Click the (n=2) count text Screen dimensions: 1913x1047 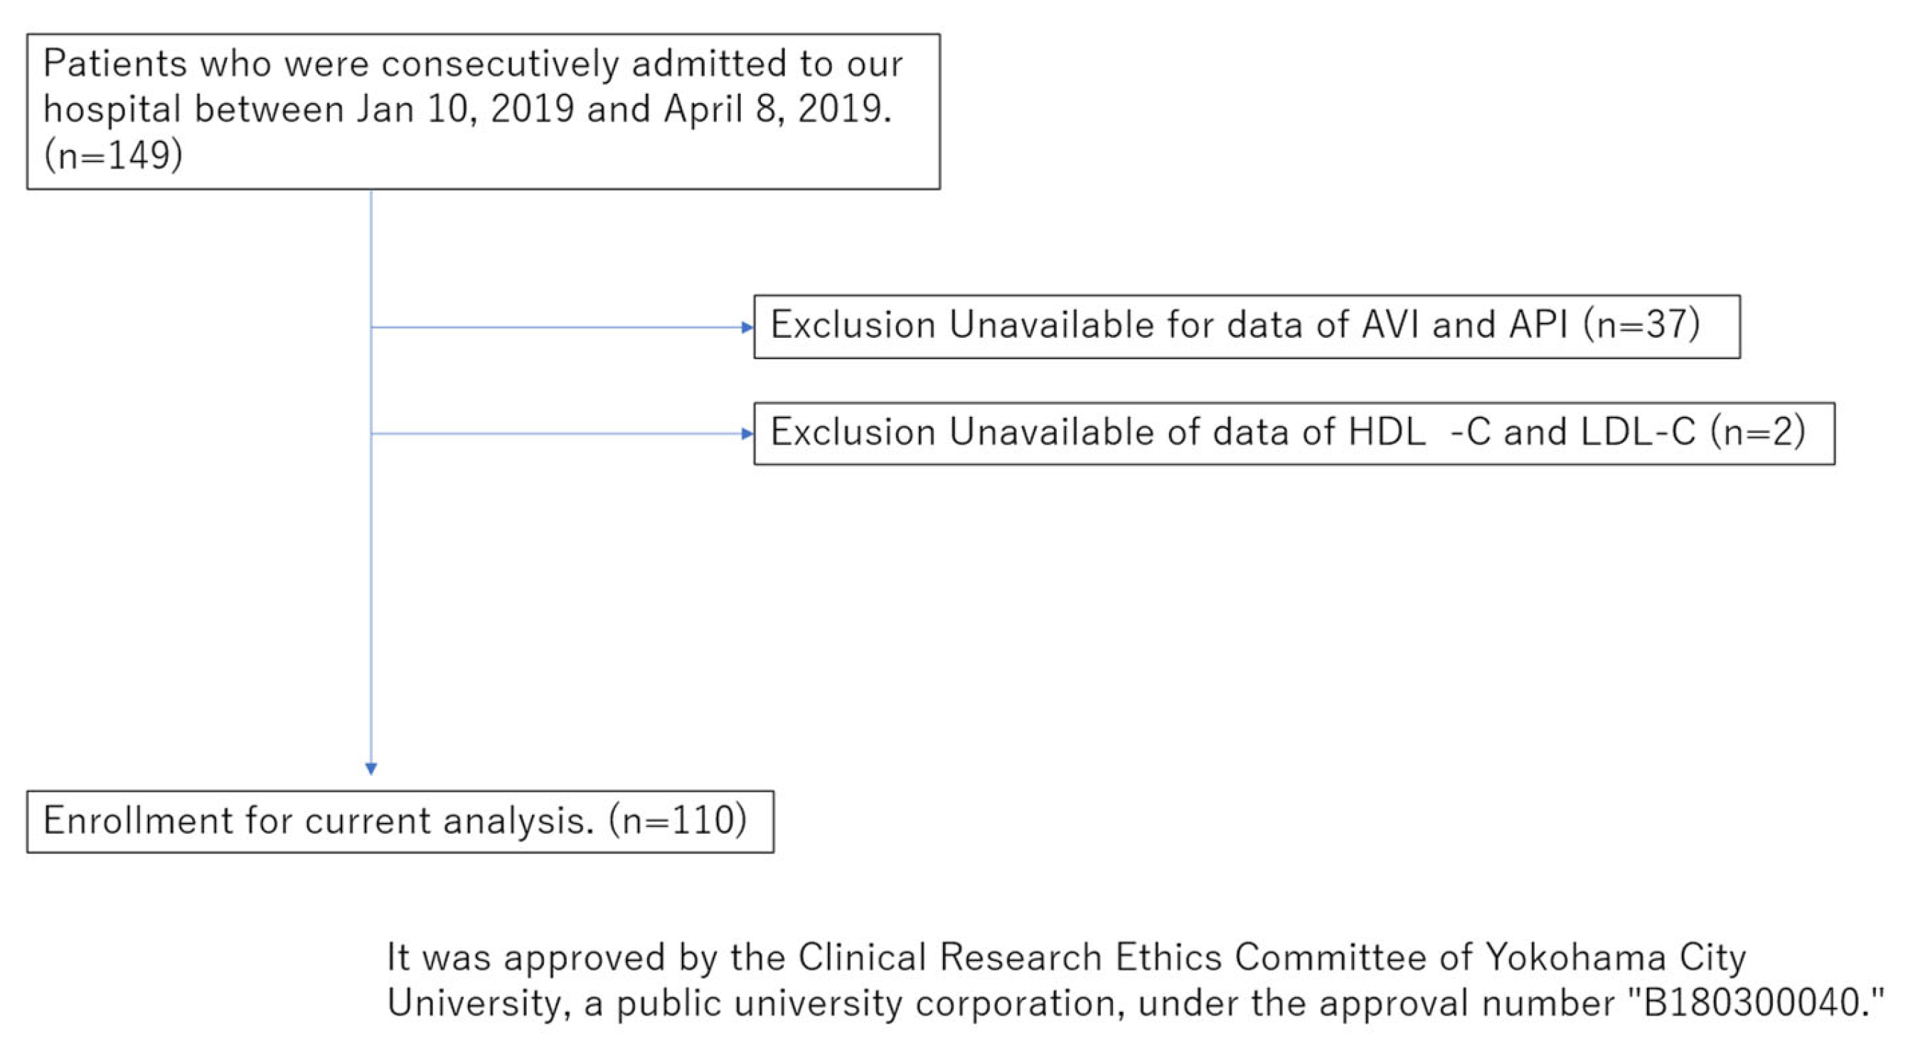[x=1758, y=432]
